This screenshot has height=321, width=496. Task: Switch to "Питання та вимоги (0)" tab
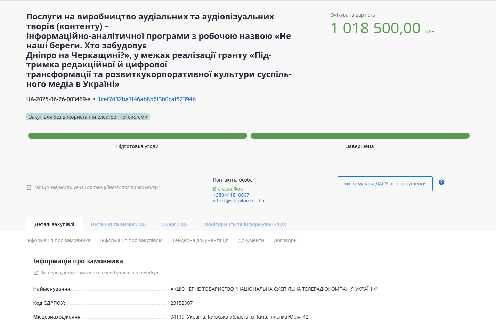tap(118, 224)
